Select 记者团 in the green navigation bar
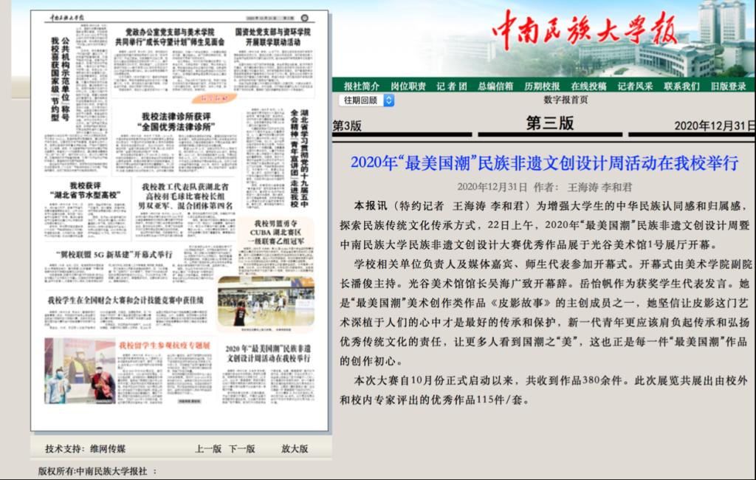This screenshot has height=480, width=756. 451,86
